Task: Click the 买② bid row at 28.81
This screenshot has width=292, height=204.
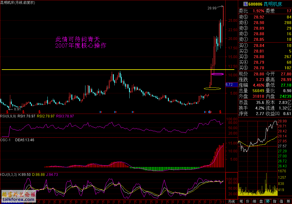Action: (265, 51)
